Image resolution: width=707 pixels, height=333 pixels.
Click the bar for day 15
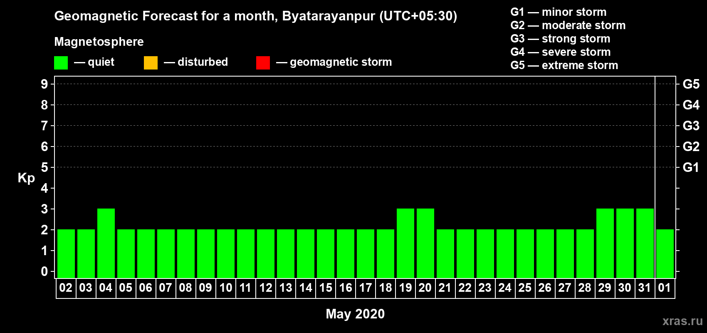(326, 253)
